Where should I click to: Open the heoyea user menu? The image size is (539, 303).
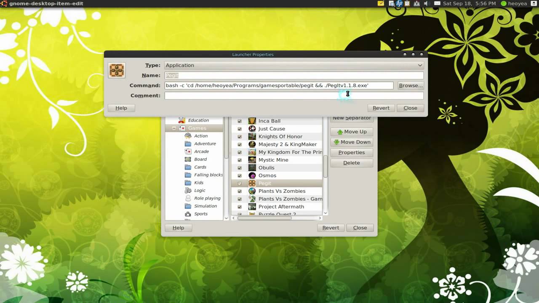point(514,3)
